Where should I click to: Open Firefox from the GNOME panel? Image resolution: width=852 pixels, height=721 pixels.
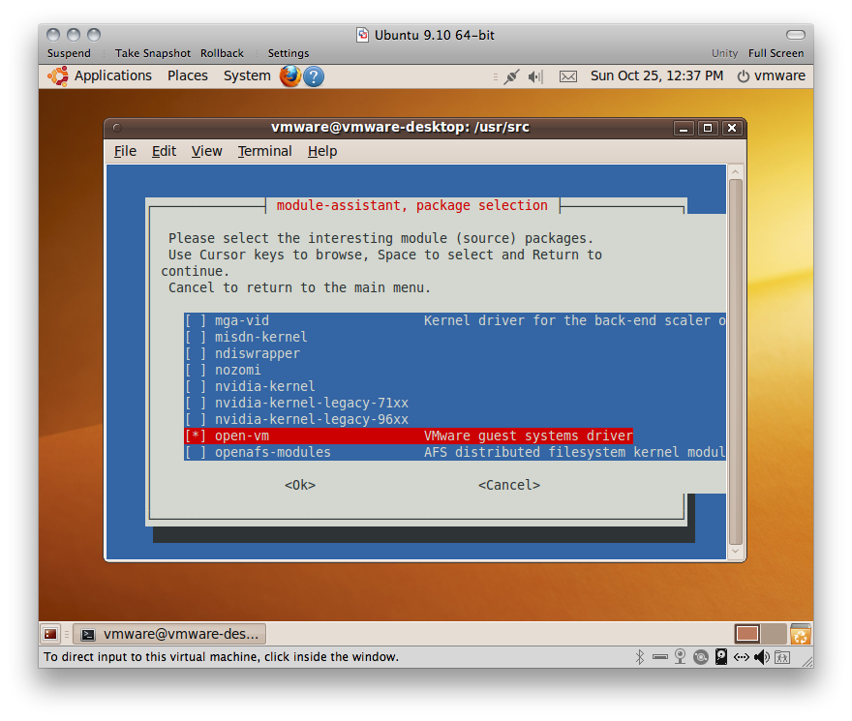290,76
